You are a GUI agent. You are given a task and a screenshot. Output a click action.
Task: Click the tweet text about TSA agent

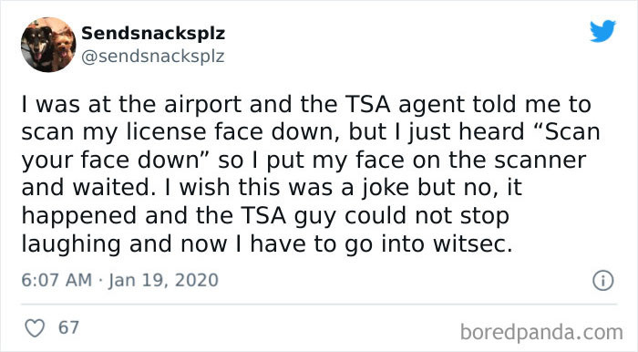click(311, 174)
